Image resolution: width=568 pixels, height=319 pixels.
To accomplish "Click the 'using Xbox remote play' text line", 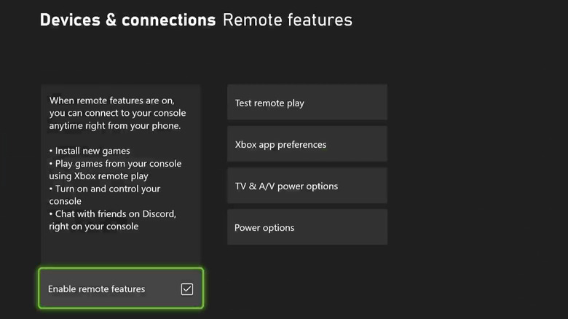I will [x=98, y=176].
